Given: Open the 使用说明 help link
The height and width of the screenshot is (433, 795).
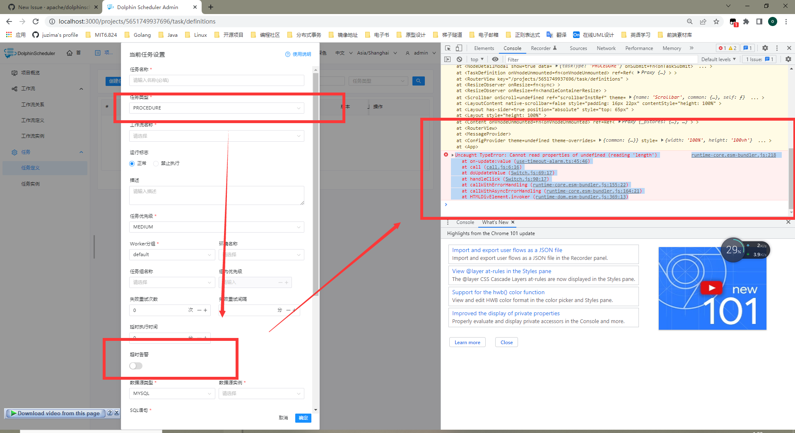Looking at the screenshot, I should pos(298,54).
